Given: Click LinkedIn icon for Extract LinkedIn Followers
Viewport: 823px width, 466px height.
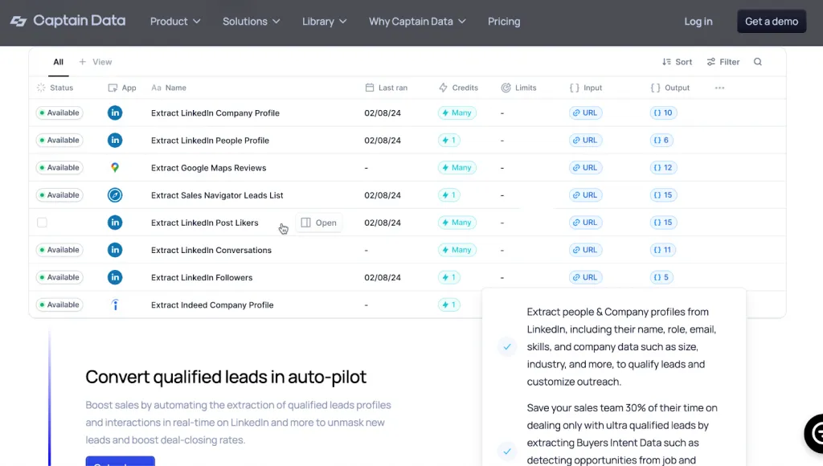Looking at the screenshot, I should click(x=115, y=277).
